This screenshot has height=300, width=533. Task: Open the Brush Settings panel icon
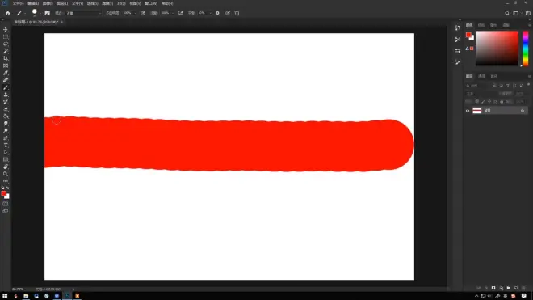[x=458, y=62]
